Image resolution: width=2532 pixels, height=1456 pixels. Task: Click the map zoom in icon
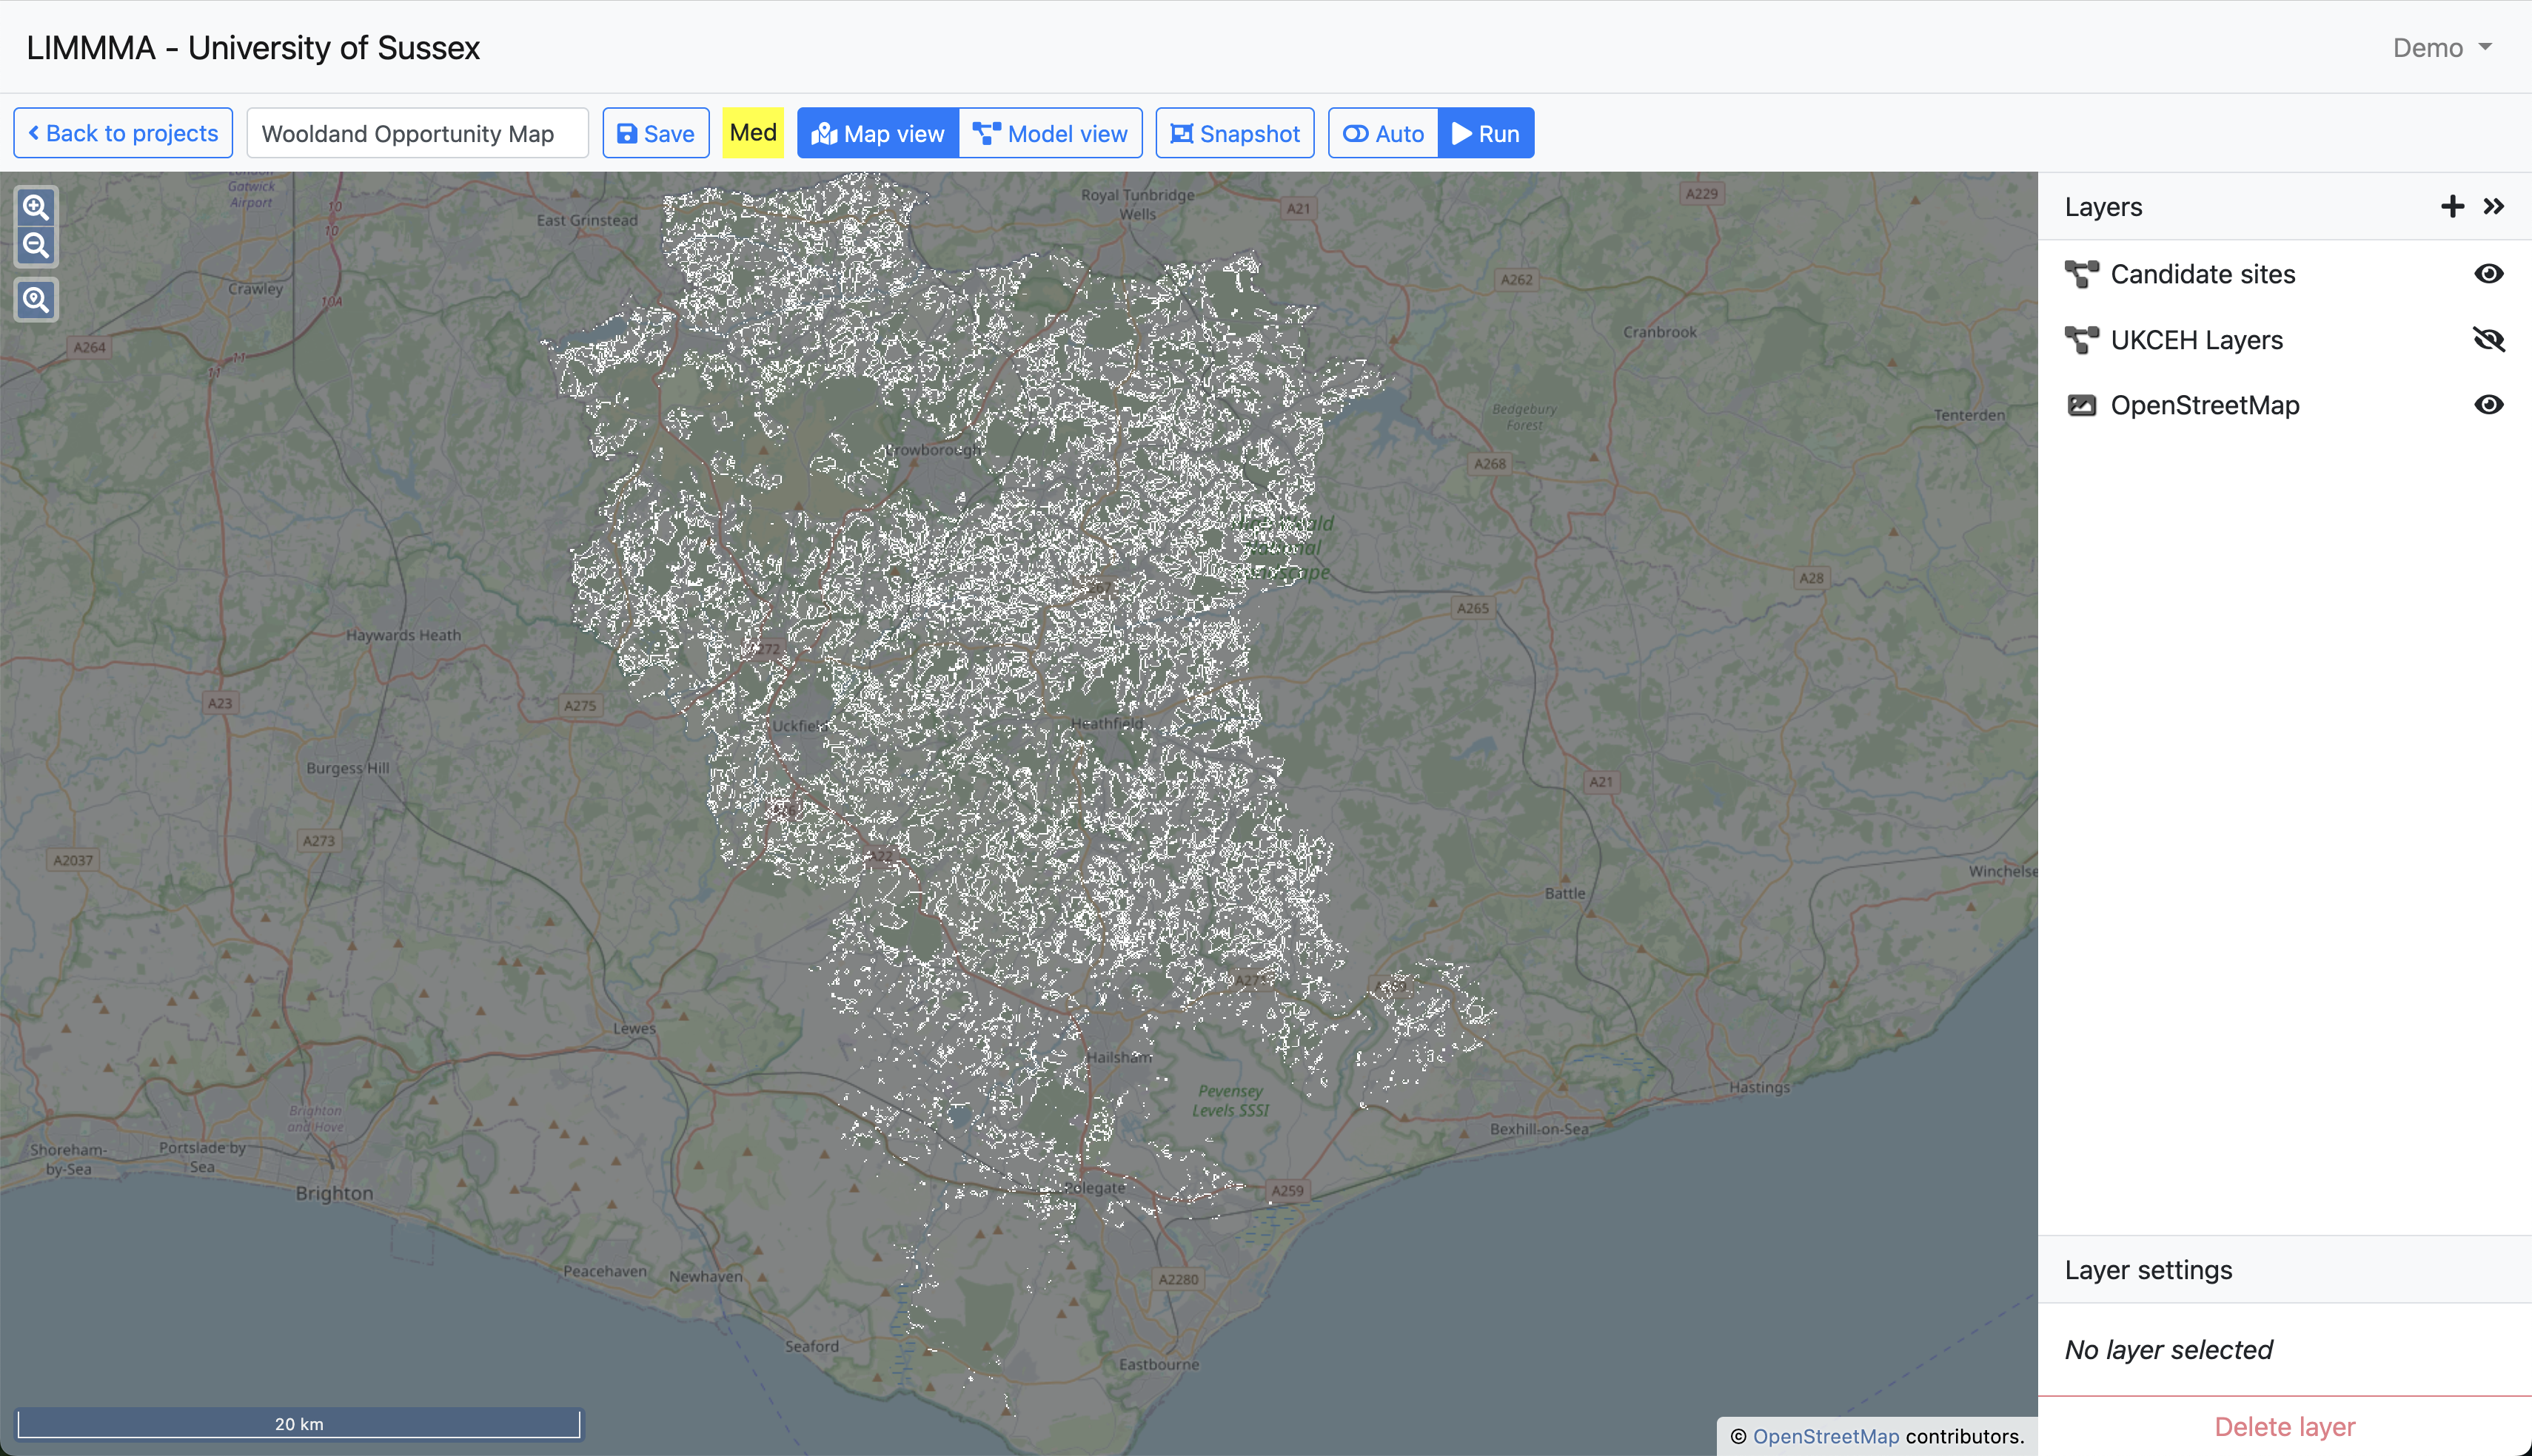[x=36, y=207]
